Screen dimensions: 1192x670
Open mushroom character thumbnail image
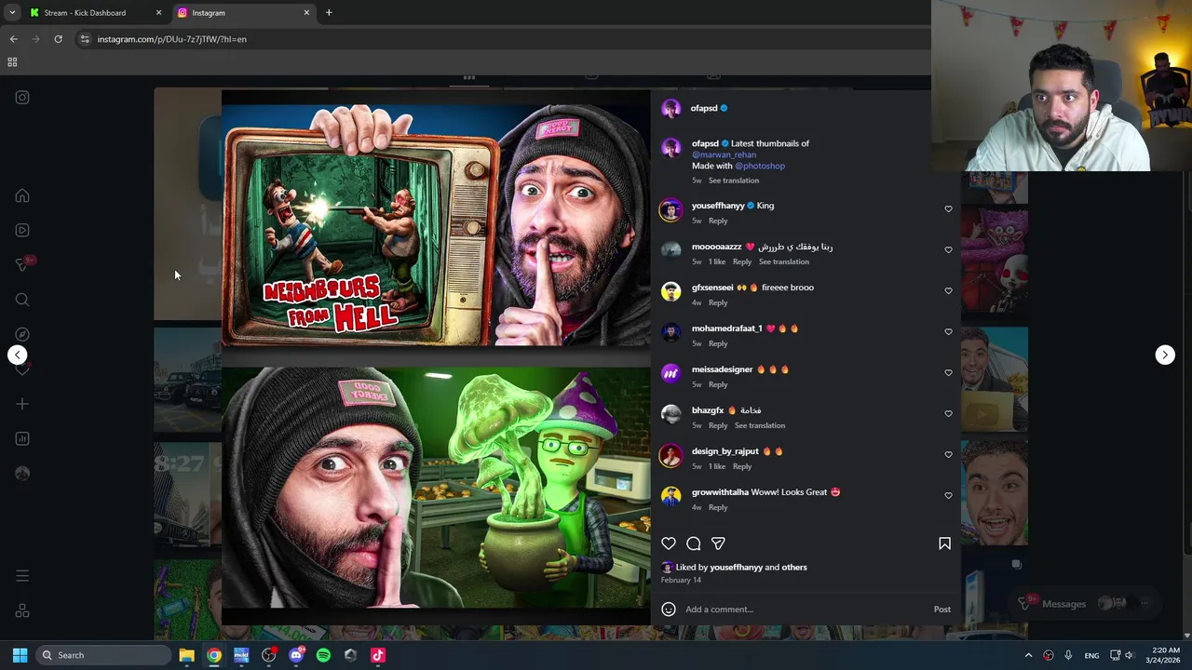[x=436, y=486]
